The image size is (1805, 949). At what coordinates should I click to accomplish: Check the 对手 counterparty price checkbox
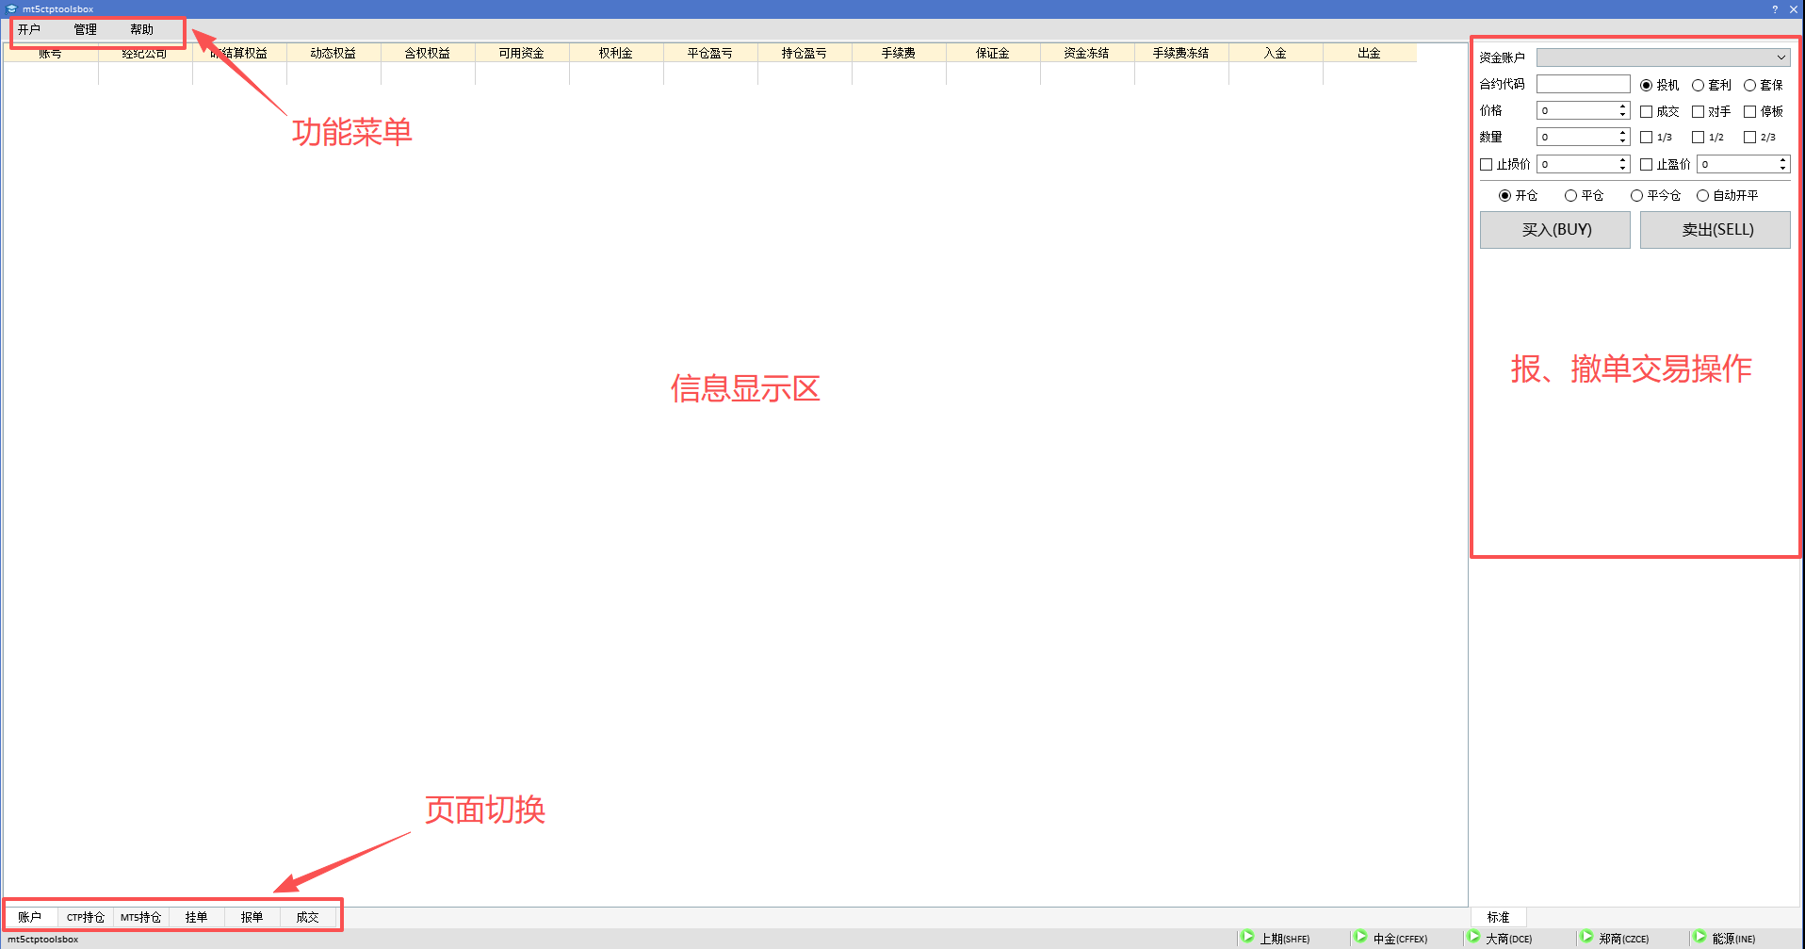coord(1699,111)
